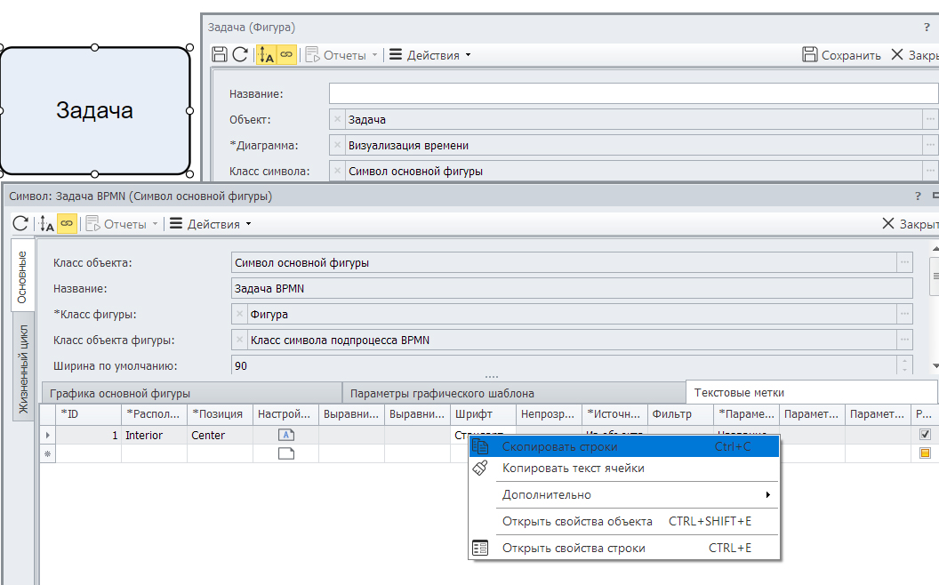The height and width of the screenshot is (585, 939).
Task: Refresh the Задача (Фигура) window
Action: [x=240, y=55]
